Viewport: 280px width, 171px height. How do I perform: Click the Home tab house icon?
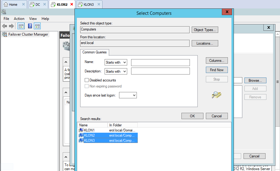coord(5,5)
